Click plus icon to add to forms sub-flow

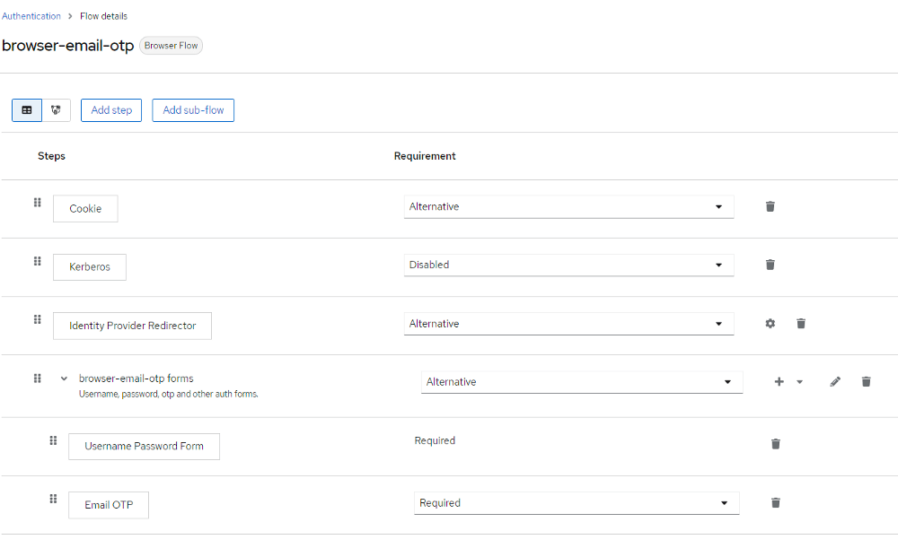(x=779, y=382)
